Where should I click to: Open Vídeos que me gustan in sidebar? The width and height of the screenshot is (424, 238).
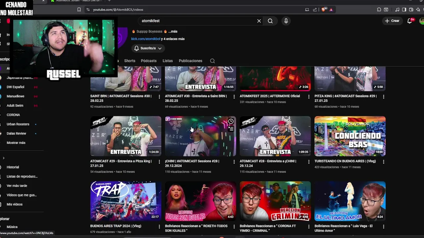pyautogui.click(x=22, y=195)
